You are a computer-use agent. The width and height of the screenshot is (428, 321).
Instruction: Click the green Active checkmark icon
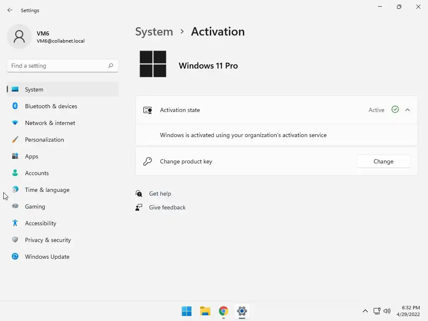[x=395, y=110]
